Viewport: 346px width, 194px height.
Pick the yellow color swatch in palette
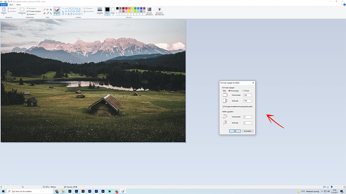point(132,8)
